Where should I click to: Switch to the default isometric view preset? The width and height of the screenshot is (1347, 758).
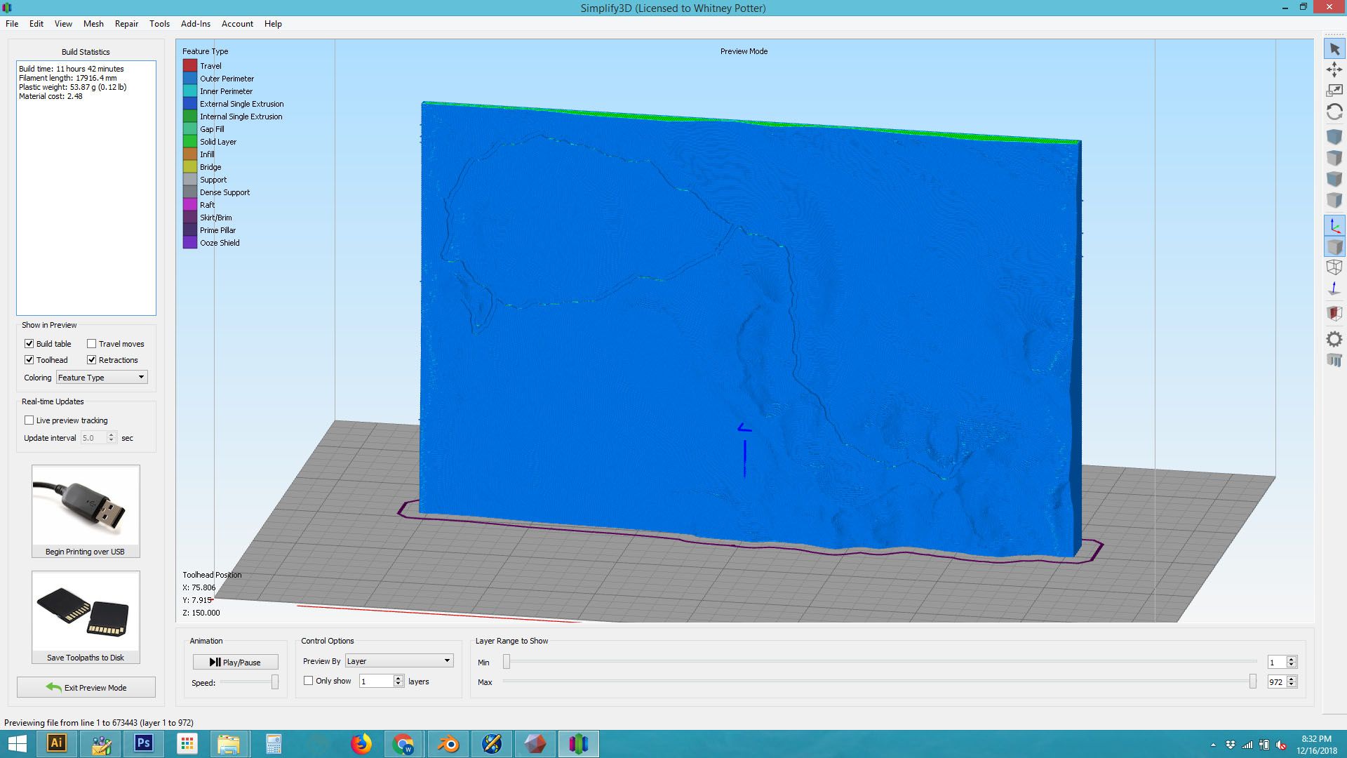point(1335,137)
